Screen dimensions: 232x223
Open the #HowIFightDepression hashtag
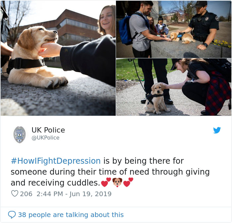[x=56, y=161]
